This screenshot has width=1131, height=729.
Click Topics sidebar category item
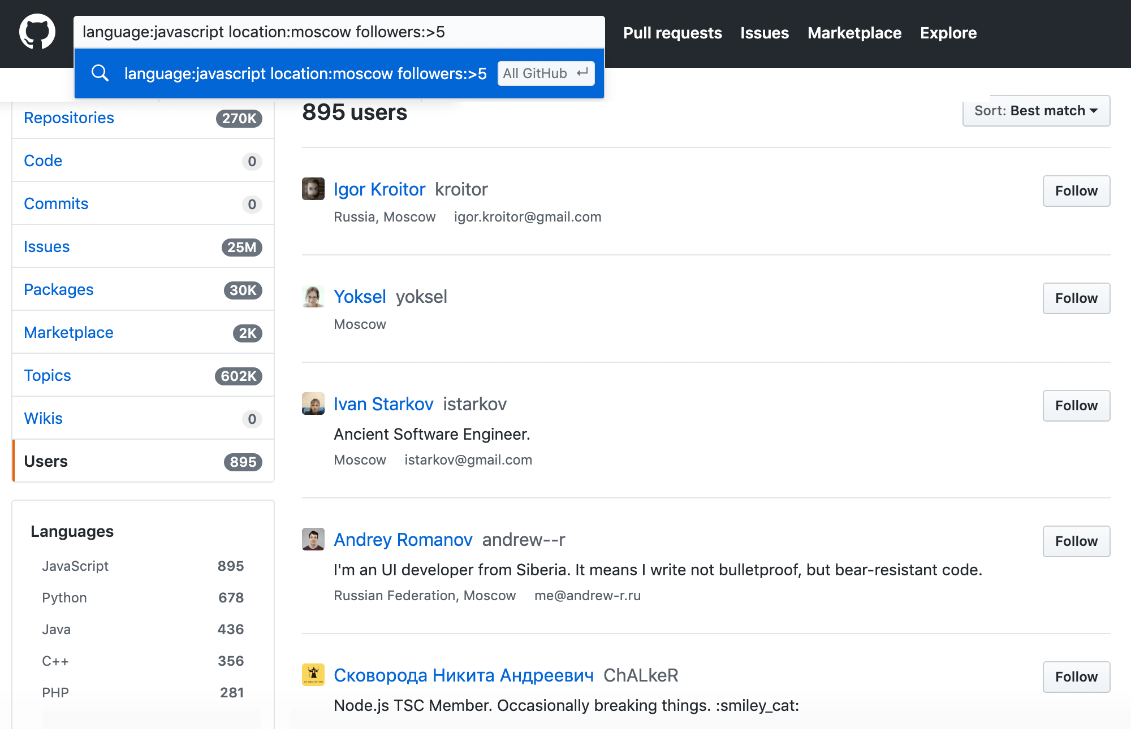[x=46, y=375]
